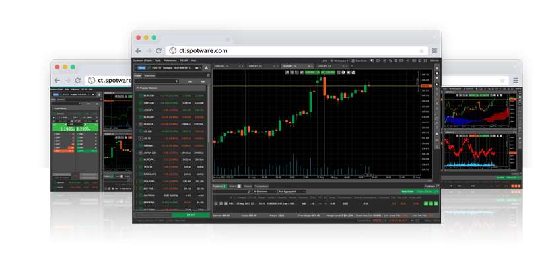
Task: Focus the symbol search field
Action: (157, 81)
